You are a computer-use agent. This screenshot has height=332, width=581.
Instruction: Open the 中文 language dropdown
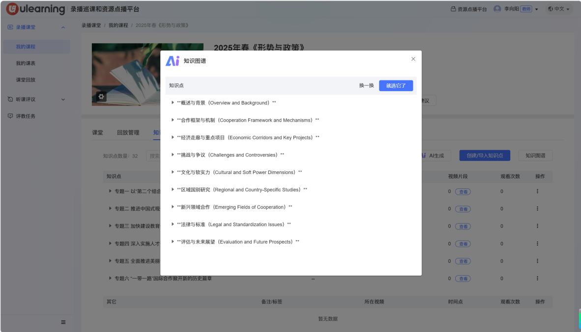tap(558, 9)
